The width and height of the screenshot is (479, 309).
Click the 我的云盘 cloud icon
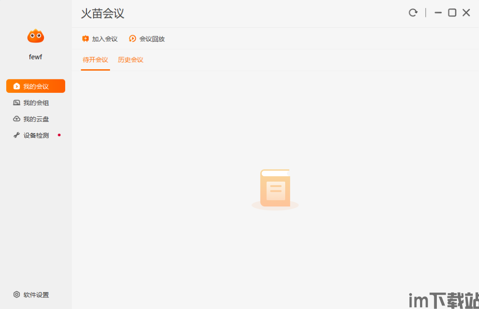(16, 119)
